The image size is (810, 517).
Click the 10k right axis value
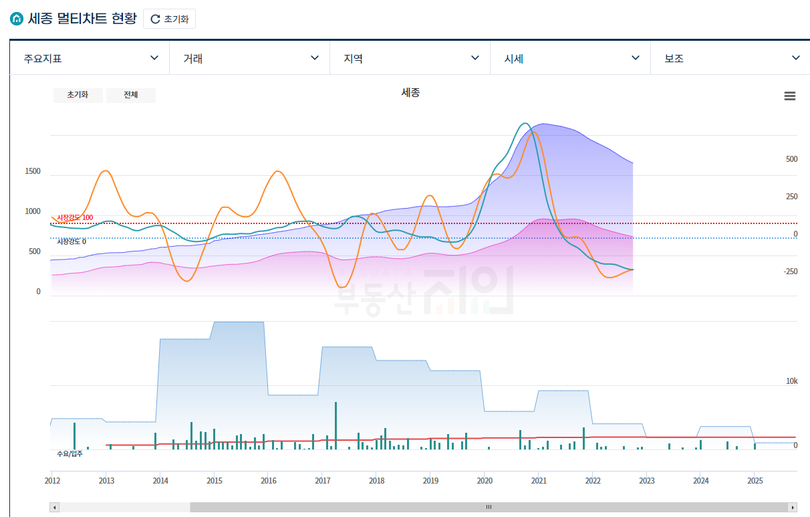pyautogui.click(x=792, y=381)
